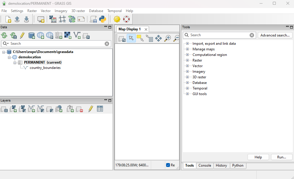
Task: Click the Pan tool in Map Display
Action: click(158, 38)
